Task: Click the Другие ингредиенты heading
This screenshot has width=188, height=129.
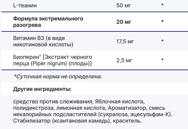Action: pos(42,89)
